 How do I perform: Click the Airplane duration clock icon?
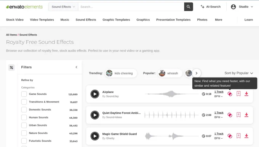[203, 94]
